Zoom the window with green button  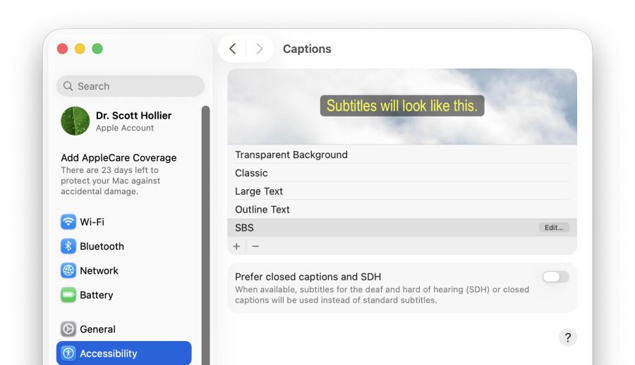(97, 49)
